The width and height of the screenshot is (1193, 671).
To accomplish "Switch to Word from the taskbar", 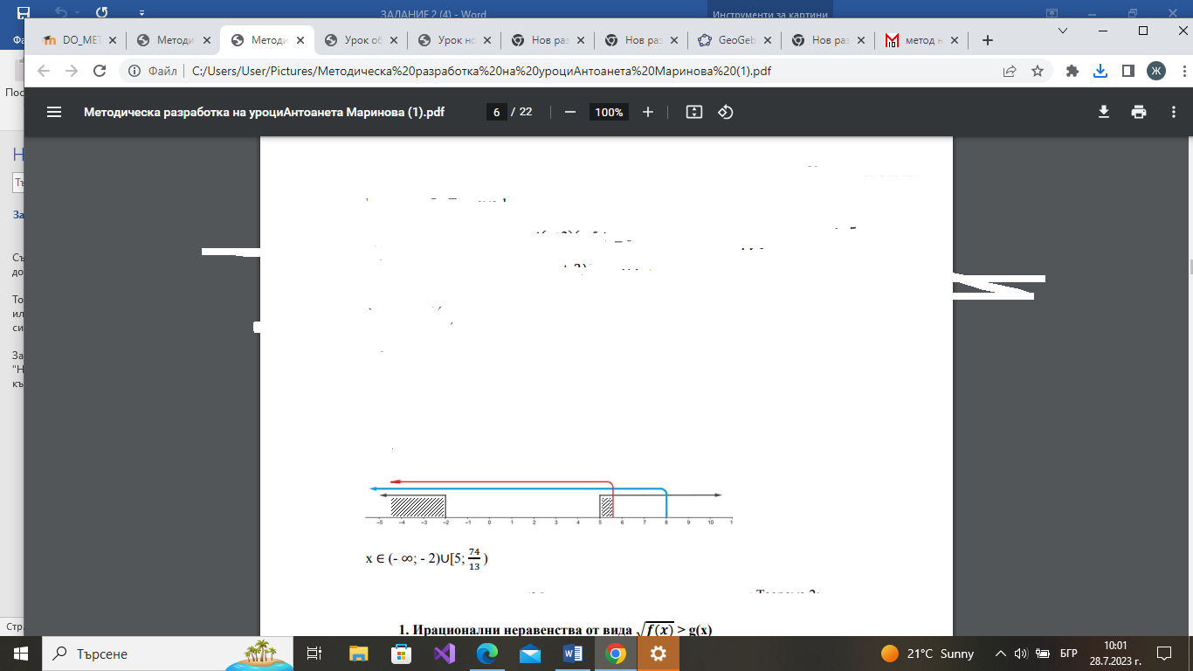I will pyautogui.click(x=573, y=654).
